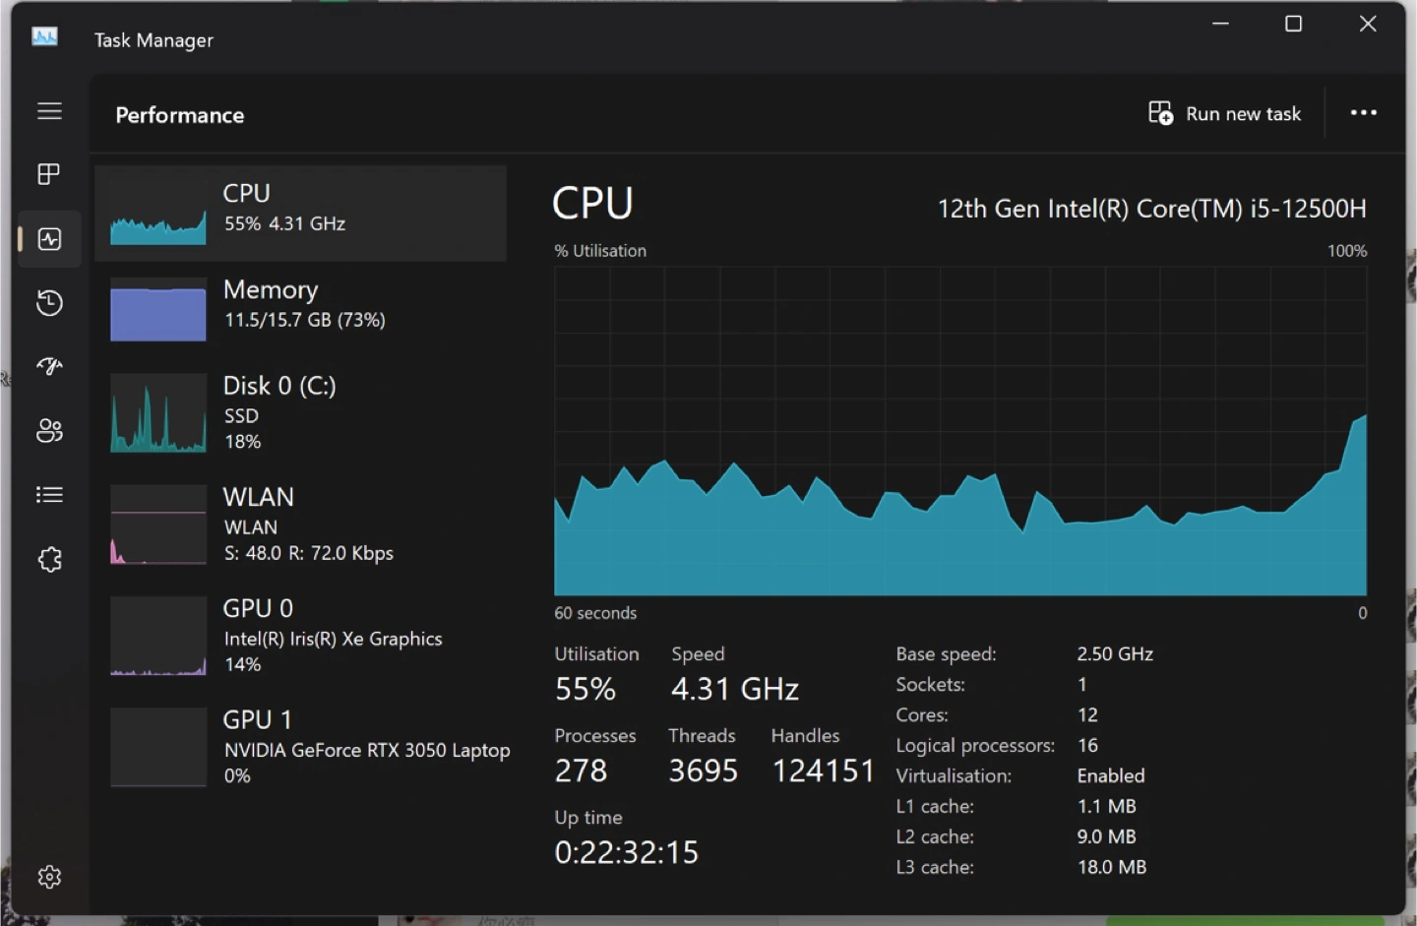Click the L3 cache 18.0 MB value
The width and height of the screenshot is (1417, 926).
1112,867
